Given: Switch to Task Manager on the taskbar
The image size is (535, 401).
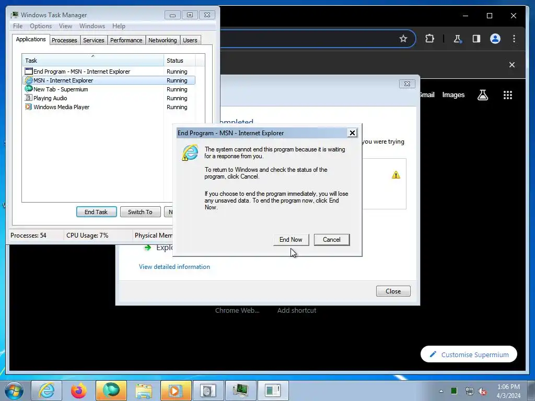Looking at the screenshot, I should (x=240, y=391).
